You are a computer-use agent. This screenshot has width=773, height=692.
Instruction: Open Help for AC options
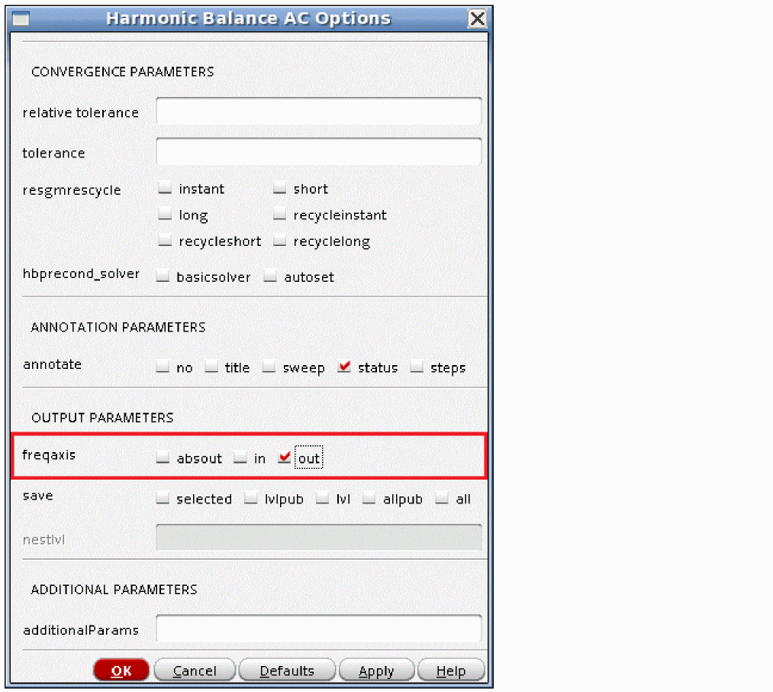point(451,671)
